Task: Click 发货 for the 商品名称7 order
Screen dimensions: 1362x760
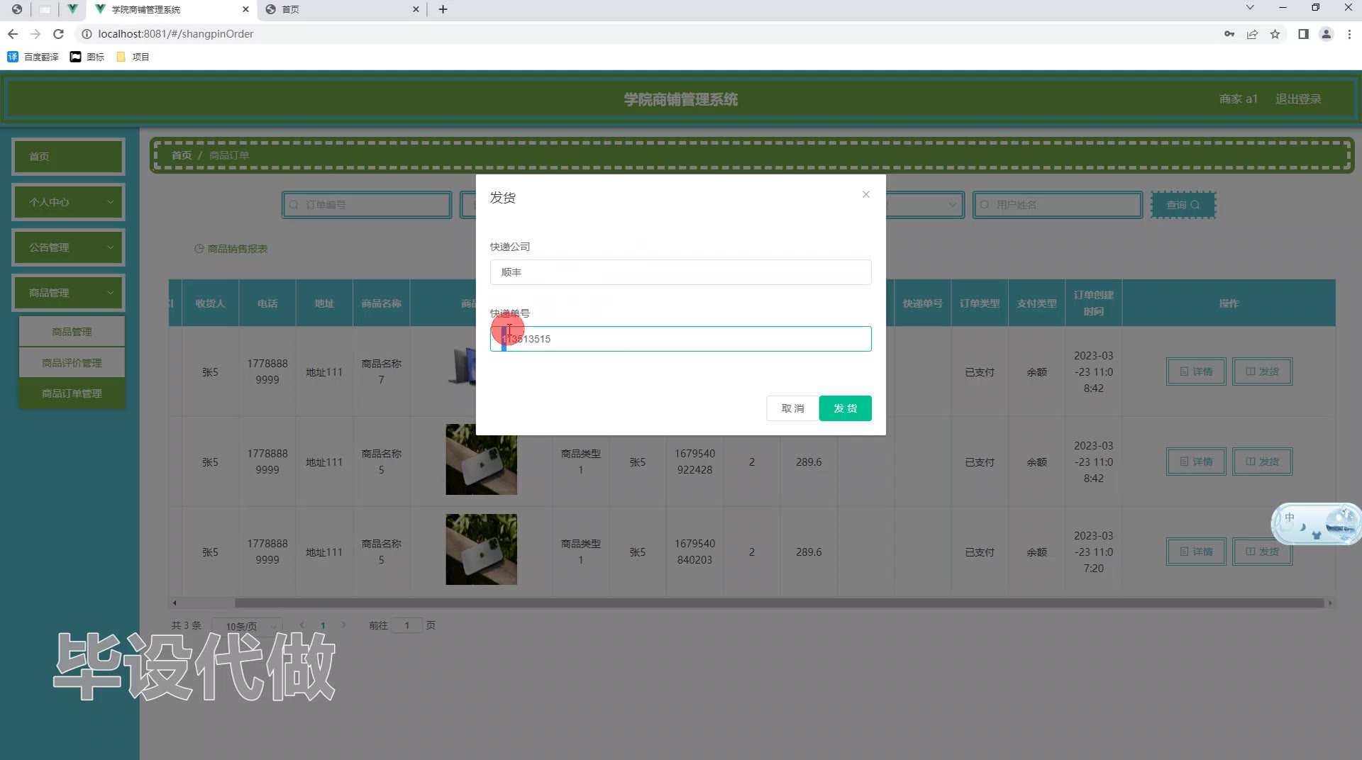Action: (1263, 371)
